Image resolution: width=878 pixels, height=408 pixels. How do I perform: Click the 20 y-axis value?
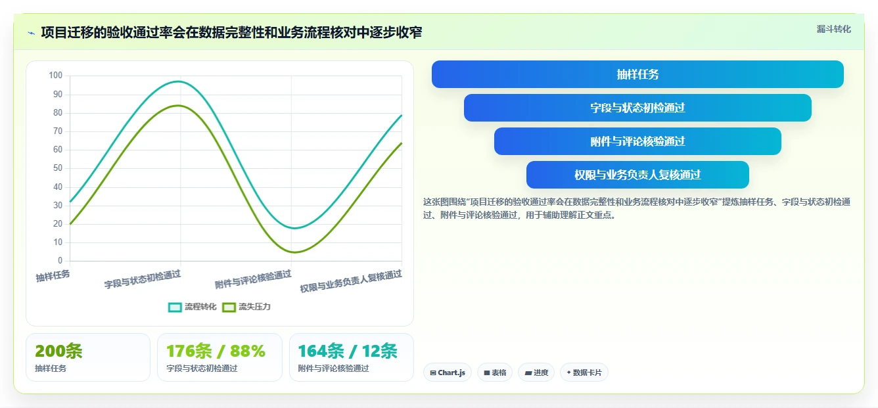[x=58, y=223]
